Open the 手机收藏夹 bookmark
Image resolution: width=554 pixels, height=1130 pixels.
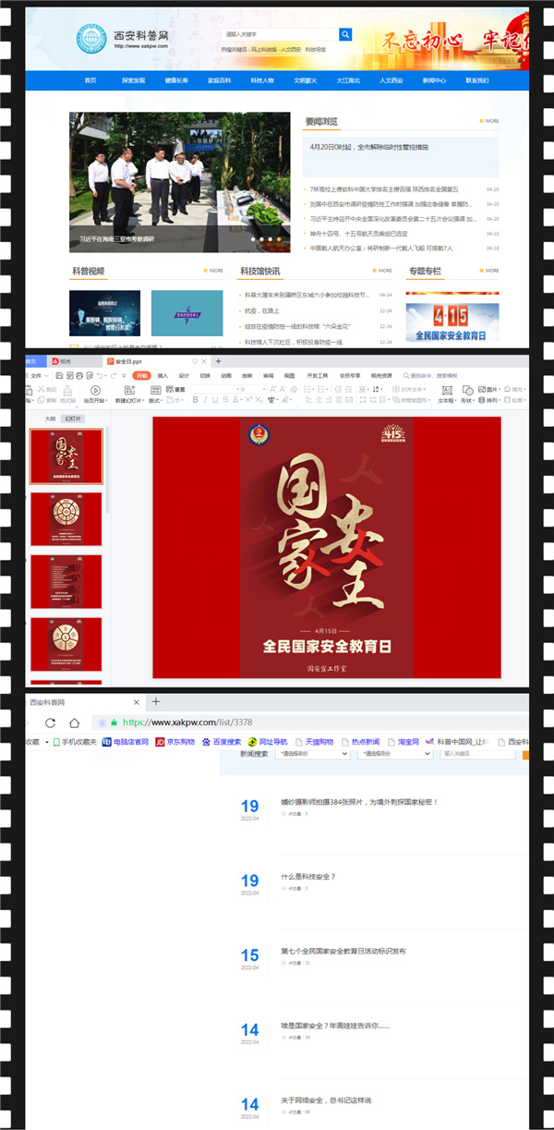(x=74, y=742)
